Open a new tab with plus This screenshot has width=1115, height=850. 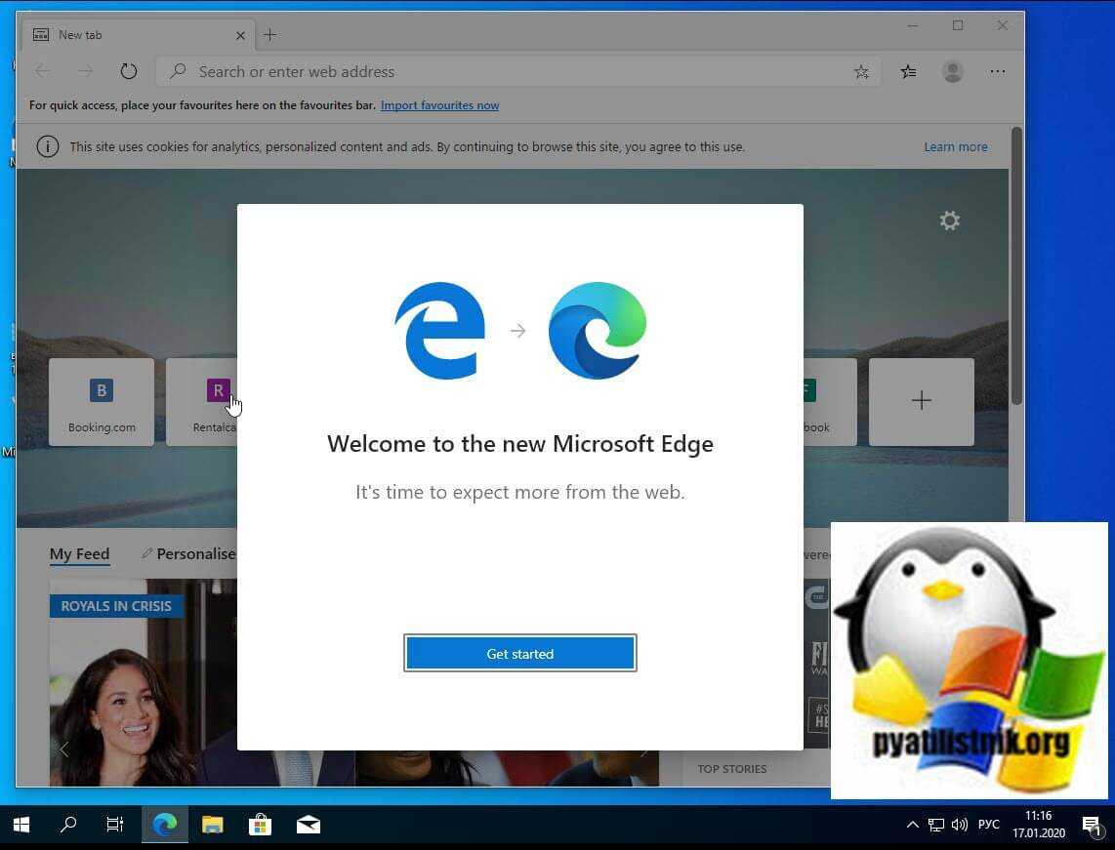point(270,35)
